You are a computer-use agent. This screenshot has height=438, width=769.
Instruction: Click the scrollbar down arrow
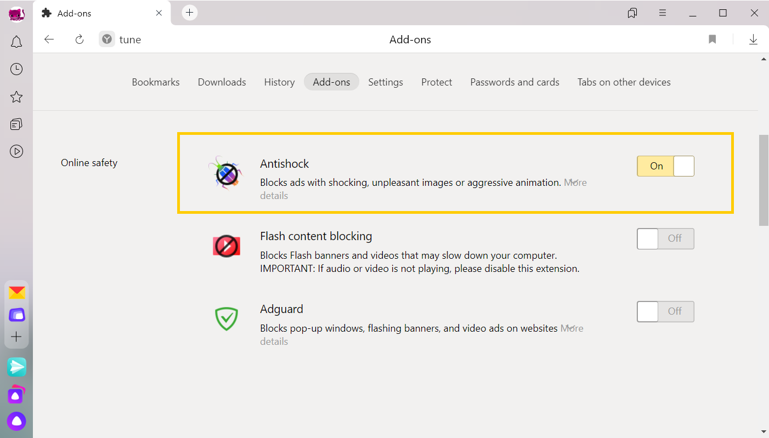[764, 432]
